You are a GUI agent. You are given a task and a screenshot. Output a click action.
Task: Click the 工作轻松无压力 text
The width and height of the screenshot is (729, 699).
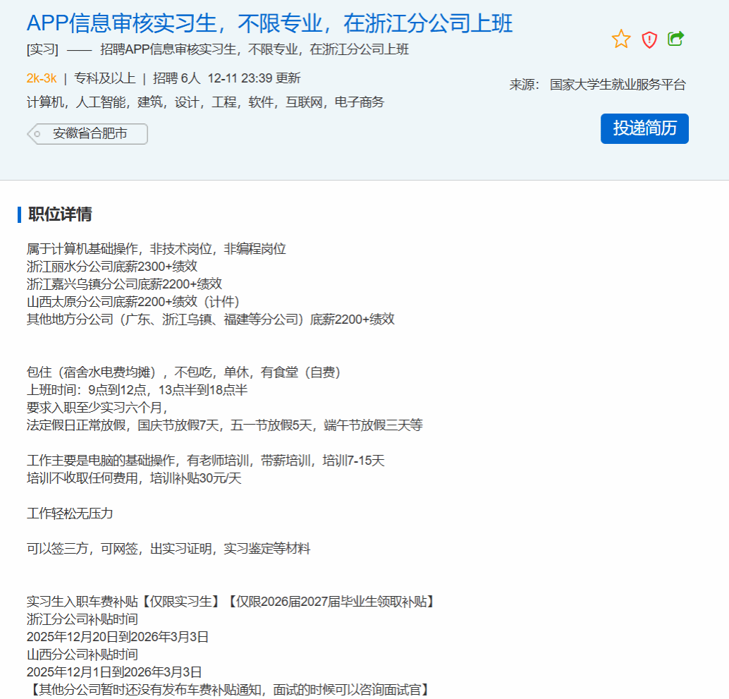[x=69, y=513]
